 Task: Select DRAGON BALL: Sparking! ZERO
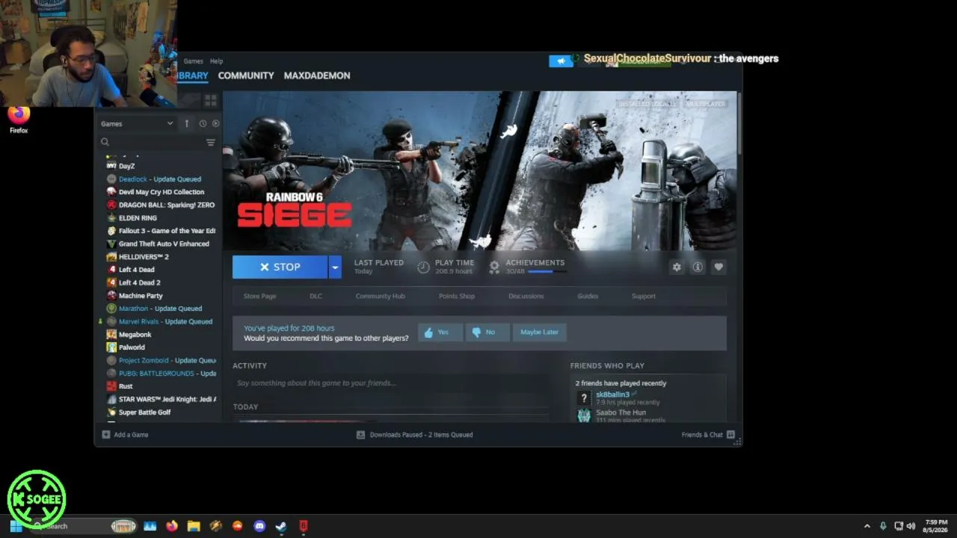(166, 205)
